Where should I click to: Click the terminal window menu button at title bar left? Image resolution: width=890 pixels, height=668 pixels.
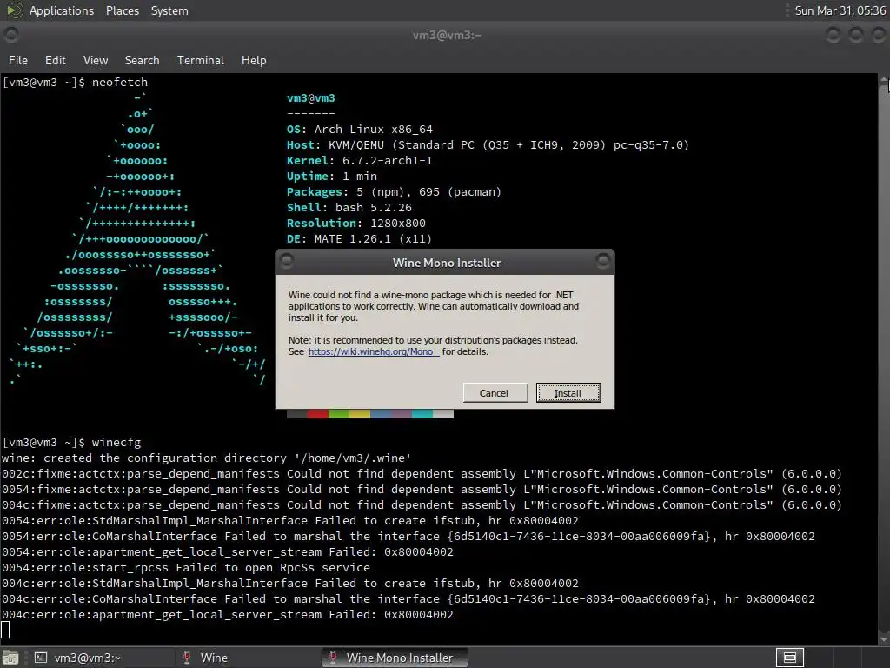pyautogui.click(x=11, y=35)
